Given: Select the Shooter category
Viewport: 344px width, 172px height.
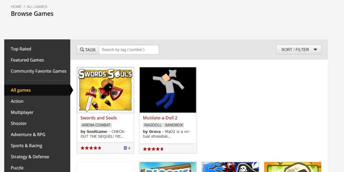Looking at the screenshot, I should click(x=19, y=123).
